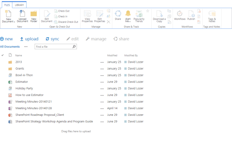
Task: Click the edit link in command bar
Action: [73, 39]
